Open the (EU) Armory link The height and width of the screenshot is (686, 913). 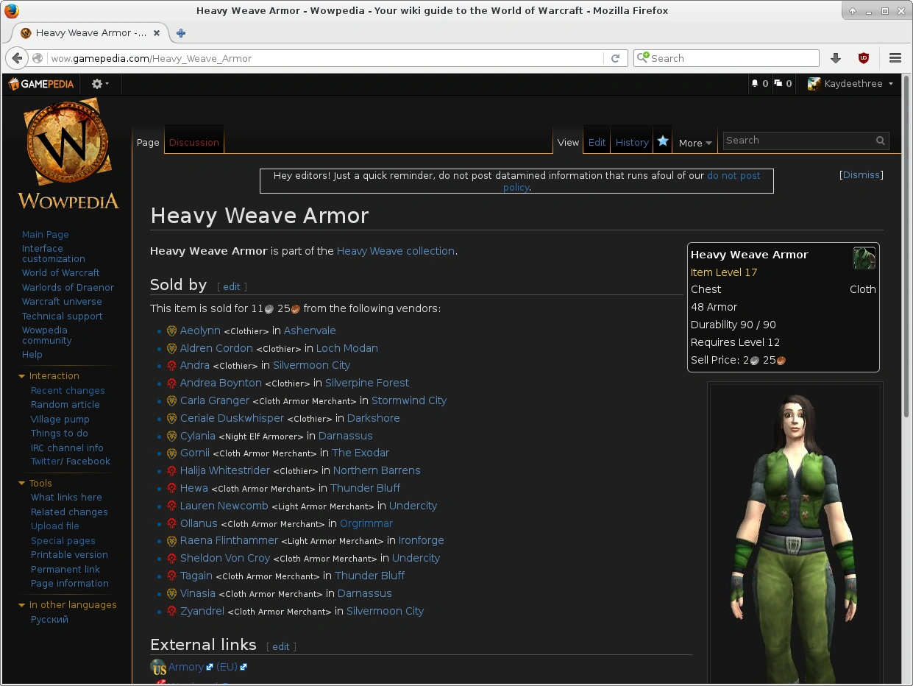click(227, 667)
